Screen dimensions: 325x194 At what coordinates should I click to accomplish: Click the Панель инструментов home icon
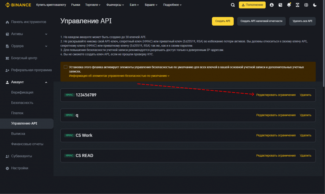pyautogui.click(x=7, y=22)
